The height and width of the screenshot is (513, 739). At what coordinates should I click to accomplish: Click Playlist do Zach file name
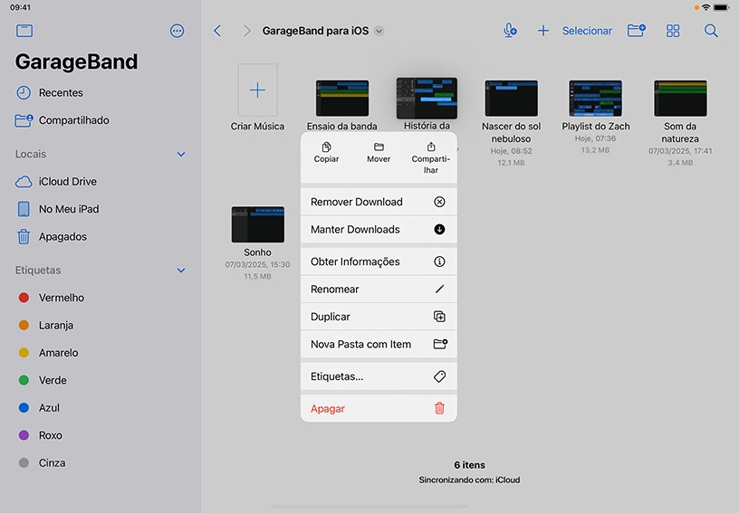(x=596, y=127)
